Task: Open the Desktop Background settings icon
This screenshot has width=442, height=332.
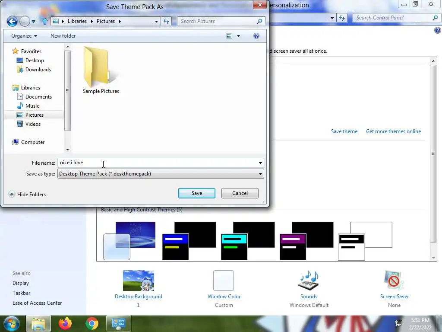Action: [x=139, y=280]
